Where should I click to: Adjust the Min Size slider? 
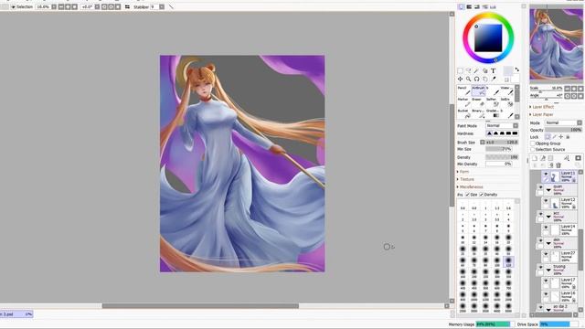click(499, 149)
